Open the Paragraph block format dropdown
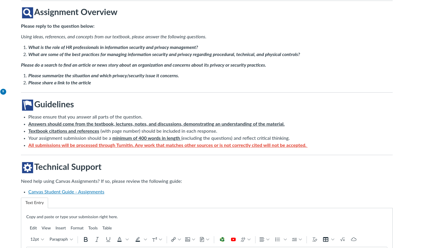Viewport: 426px width, 248px height. click(61, 239)
